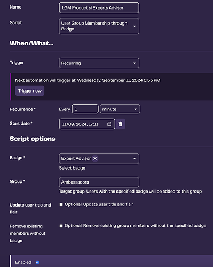Click the Start date input field
This screenshot has height=267, width=213.
point(87,124)
